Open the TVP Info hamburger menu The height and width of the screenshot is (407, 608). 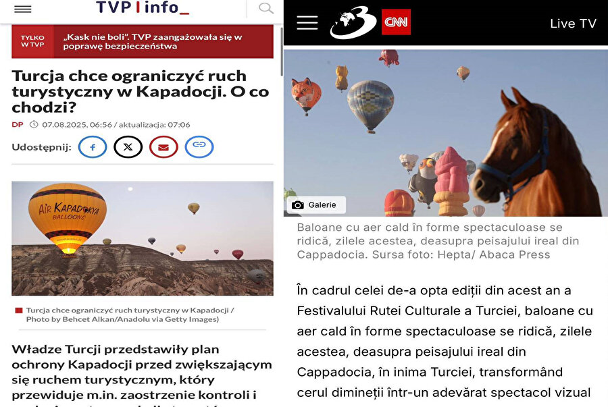coord(22,9)
